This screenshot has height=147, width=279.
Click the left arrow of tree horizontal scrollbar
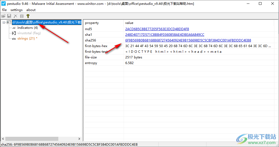pos(3,139)
